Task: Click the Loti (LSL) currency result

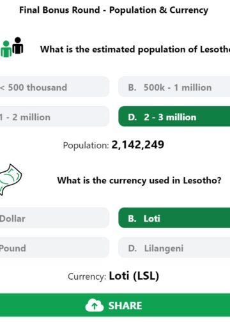Action: 134,276
